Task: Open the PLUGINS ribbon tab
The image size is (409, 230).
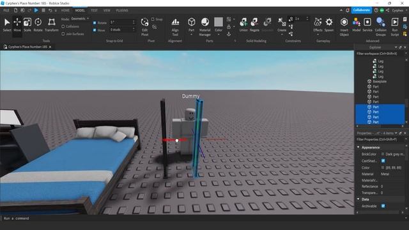Action: pyautogui.click(x=122, y=10)
